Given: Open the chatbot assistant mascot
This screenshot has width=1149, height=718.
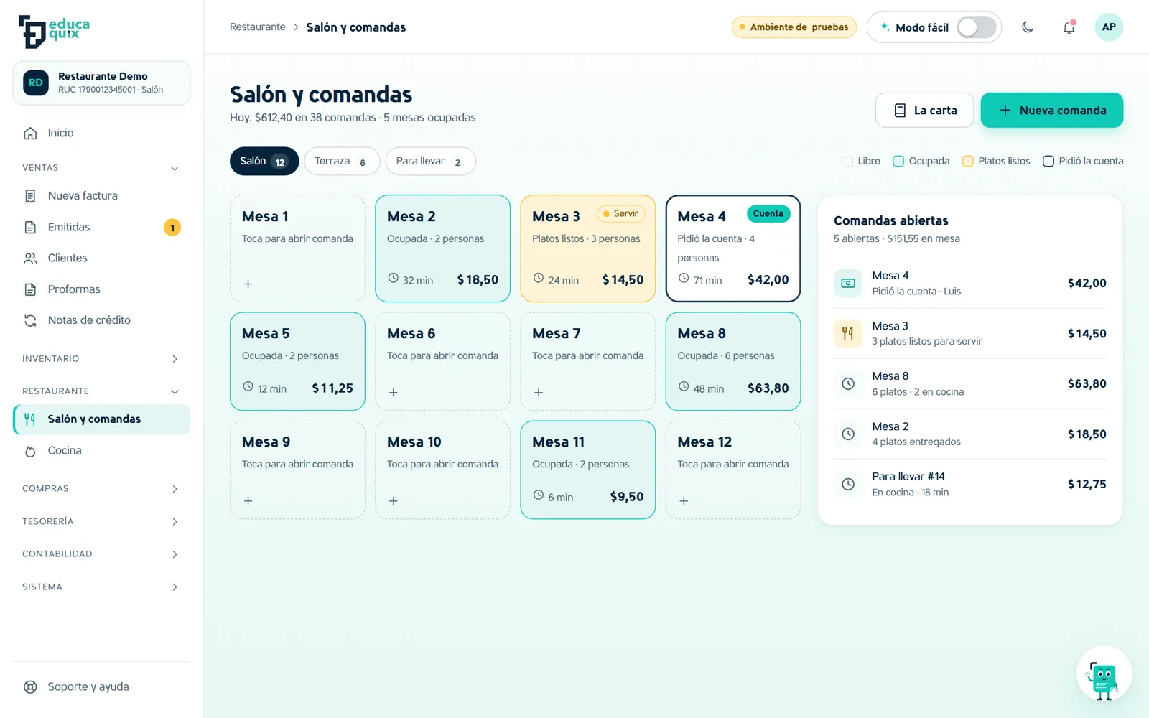Looking at the screenshot, I should (1104, 674).
